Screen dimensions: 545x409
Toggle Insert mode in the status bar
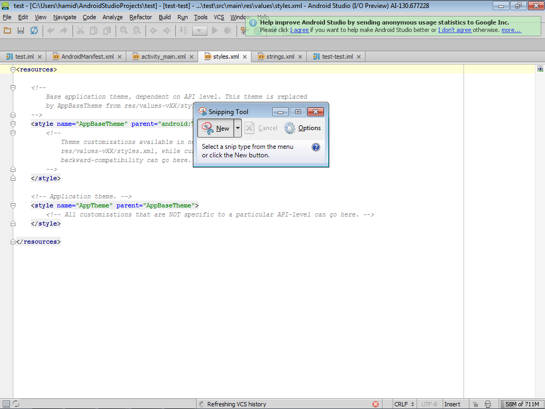(452, 404)
